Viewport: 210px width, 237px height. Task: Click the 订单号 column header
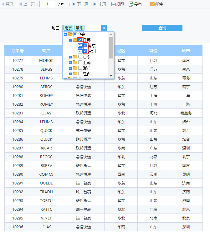click(18, 51)
